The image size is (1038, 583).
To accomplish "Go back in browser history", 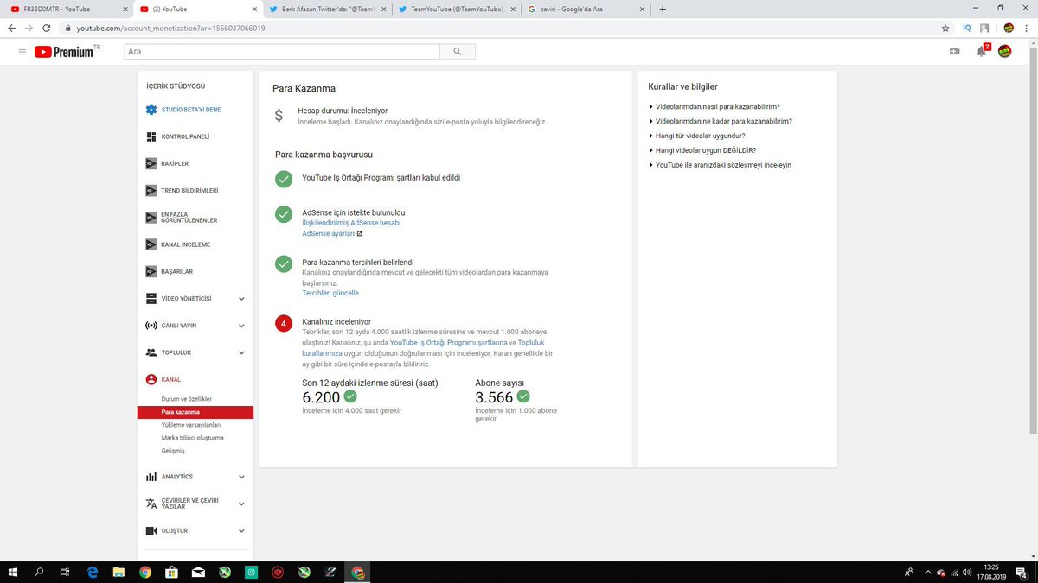I will pyautogui.click(x=12, y=28).
